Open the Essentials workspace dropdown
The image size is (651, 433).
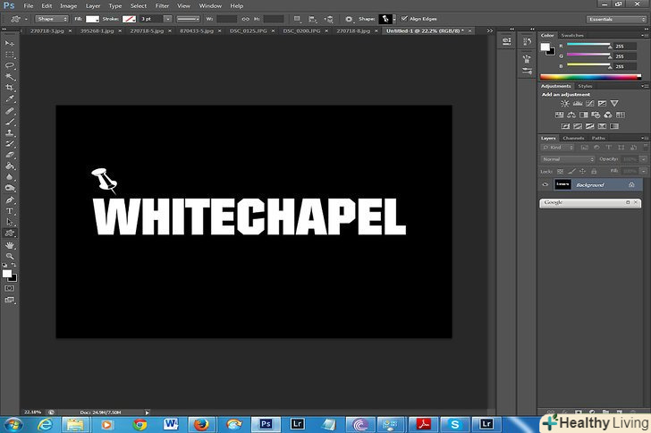click(x=616, y=18)
